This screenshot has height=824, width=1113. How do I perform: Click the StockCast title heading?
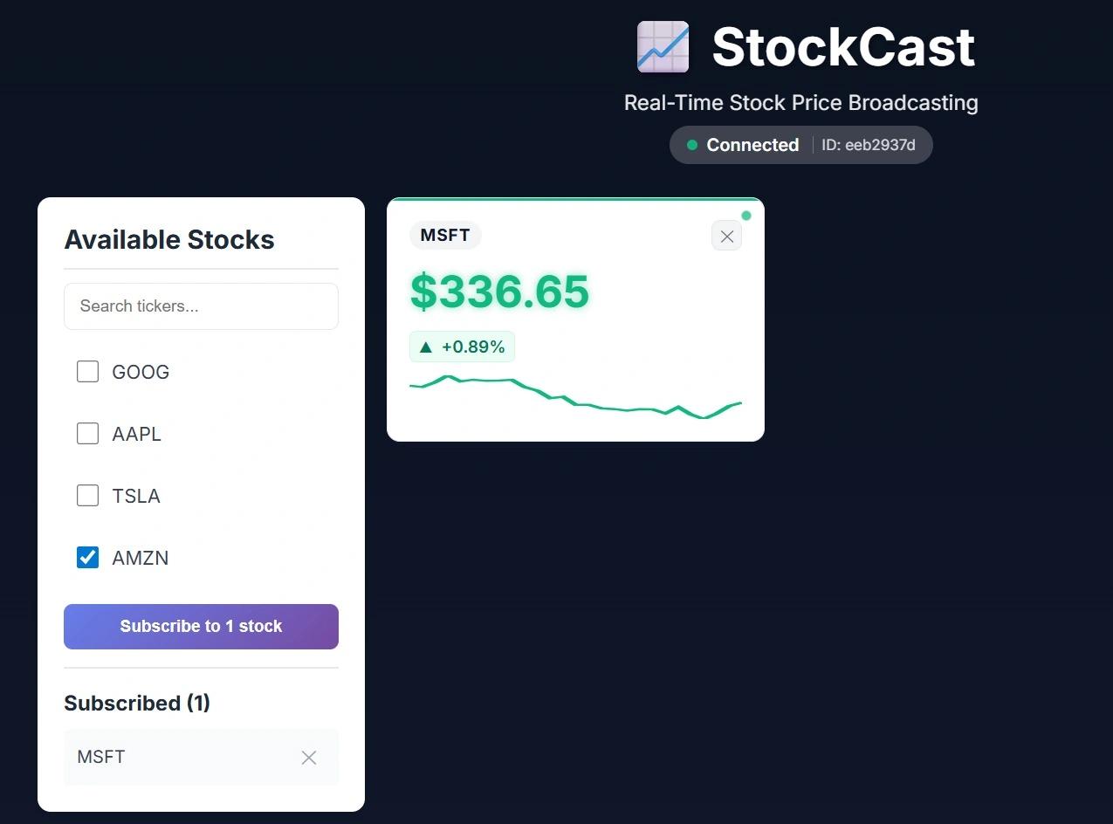click(842, 47)
